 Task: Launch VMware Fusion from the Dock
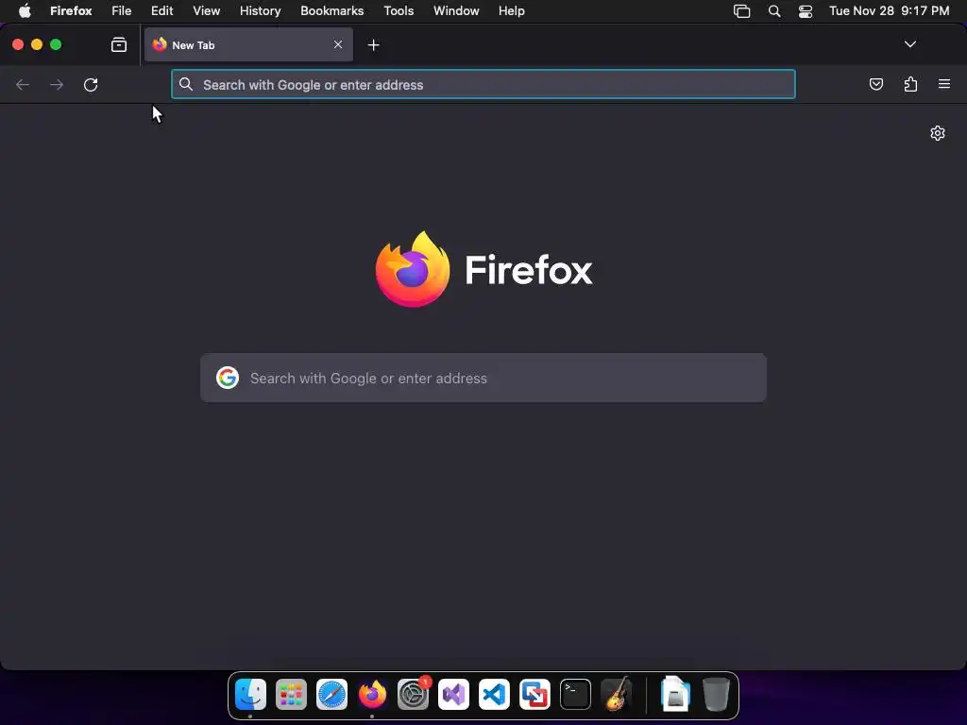(x=534, y=694)
